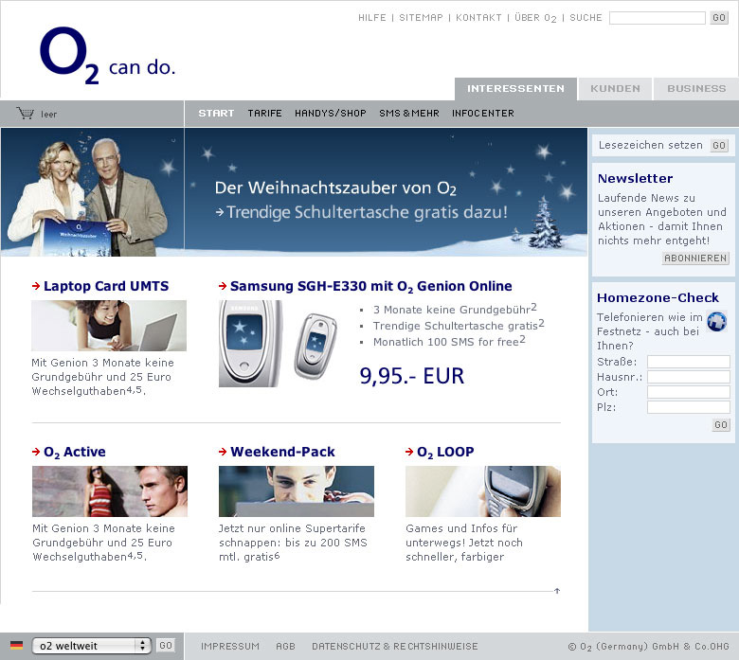Click red arrow beside Laptop Card UMTS
Screen dimensions: 739x660
click(x=36, y=286)
